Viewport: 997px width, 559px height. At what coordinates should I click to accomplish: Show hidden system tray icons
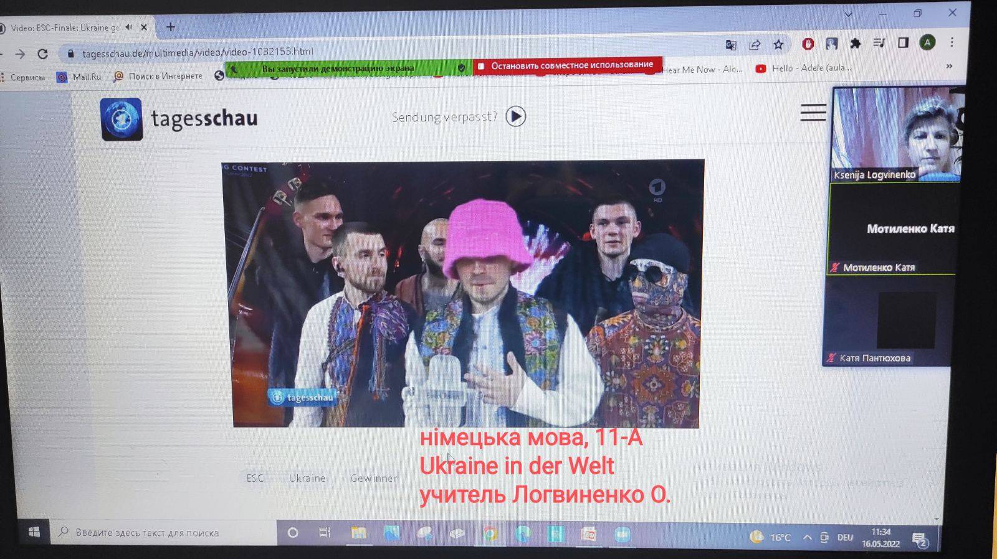(807, 537)
